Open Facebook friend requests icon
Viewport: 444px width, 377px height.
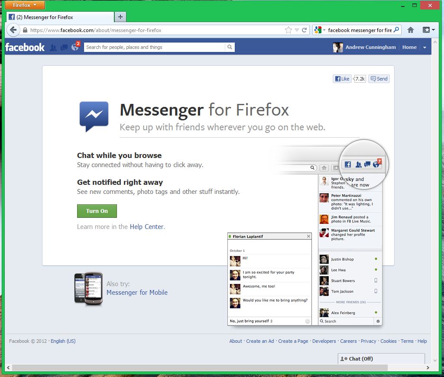[53, 48]
